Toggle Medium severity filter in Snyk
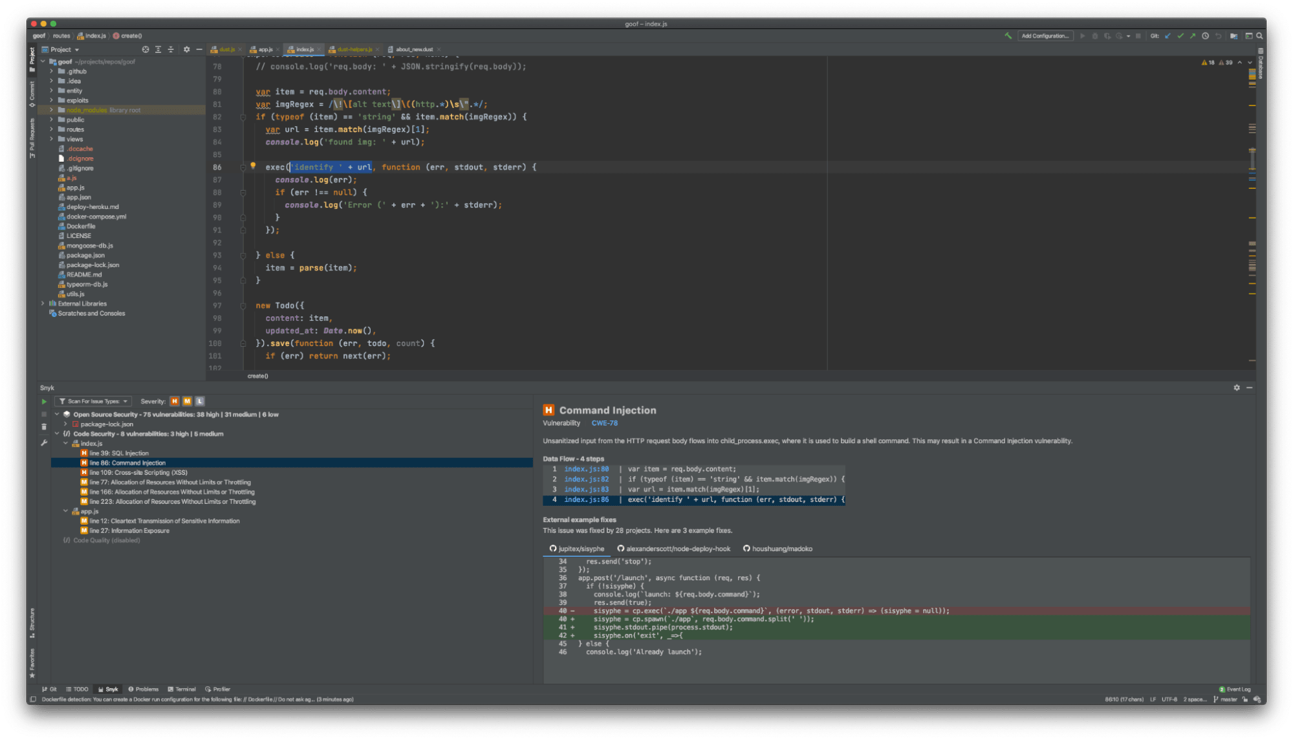Image resolution: width=1293 pixels, height=740 pixels. tap(187, 401)
